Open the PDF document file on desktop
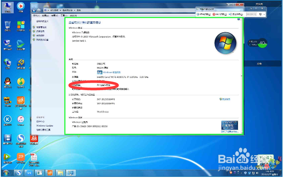This screenshot has width=284, height=178. [34, 159]
